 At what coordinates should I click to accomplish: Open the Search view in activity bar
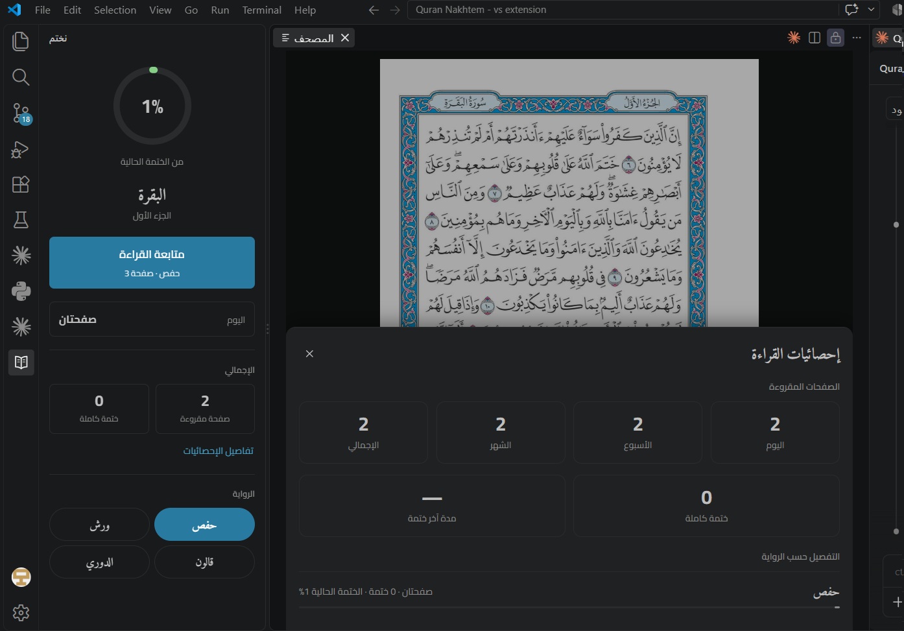[x=21, y=77]
